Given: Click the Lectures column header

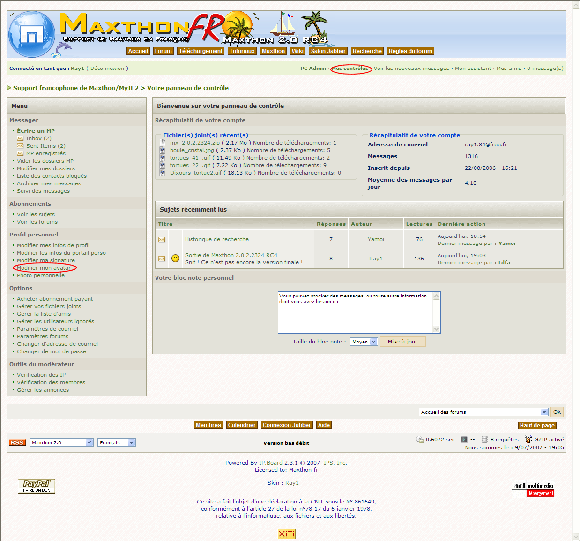Looking at the screenshot, I should point(419,224).
